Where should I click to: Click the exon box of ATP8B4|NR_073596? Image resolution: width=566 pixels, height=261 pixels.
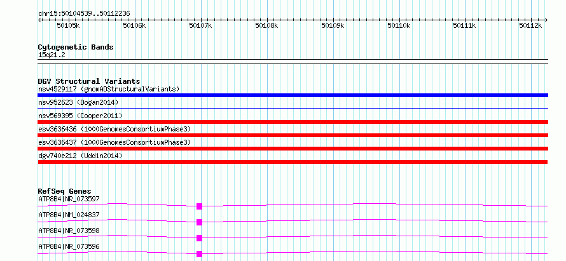pos(199,254)
